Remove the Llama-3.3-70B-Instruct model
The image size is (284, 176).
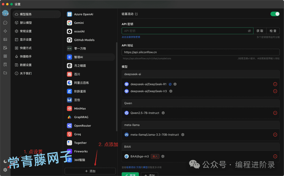click(275, 135)
